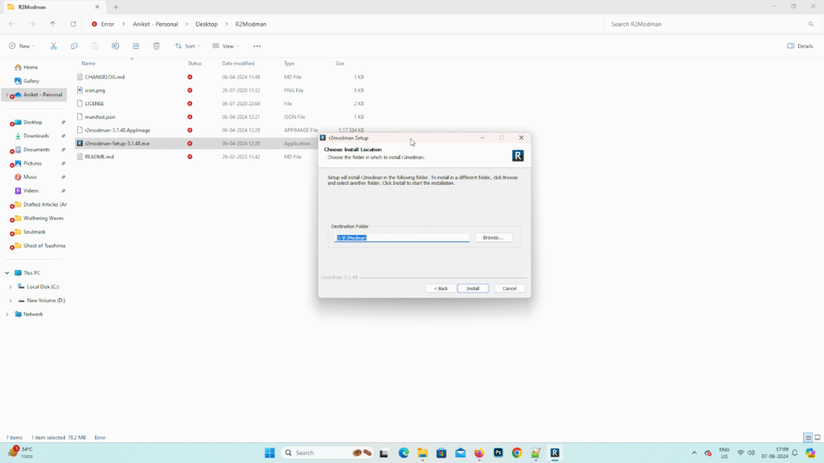
Task: Collapse the This PC tree node
Action: [6, 273]
